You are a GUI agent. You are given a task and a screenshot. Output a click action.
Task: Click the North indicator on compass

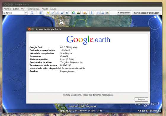[x=155, y=17]
